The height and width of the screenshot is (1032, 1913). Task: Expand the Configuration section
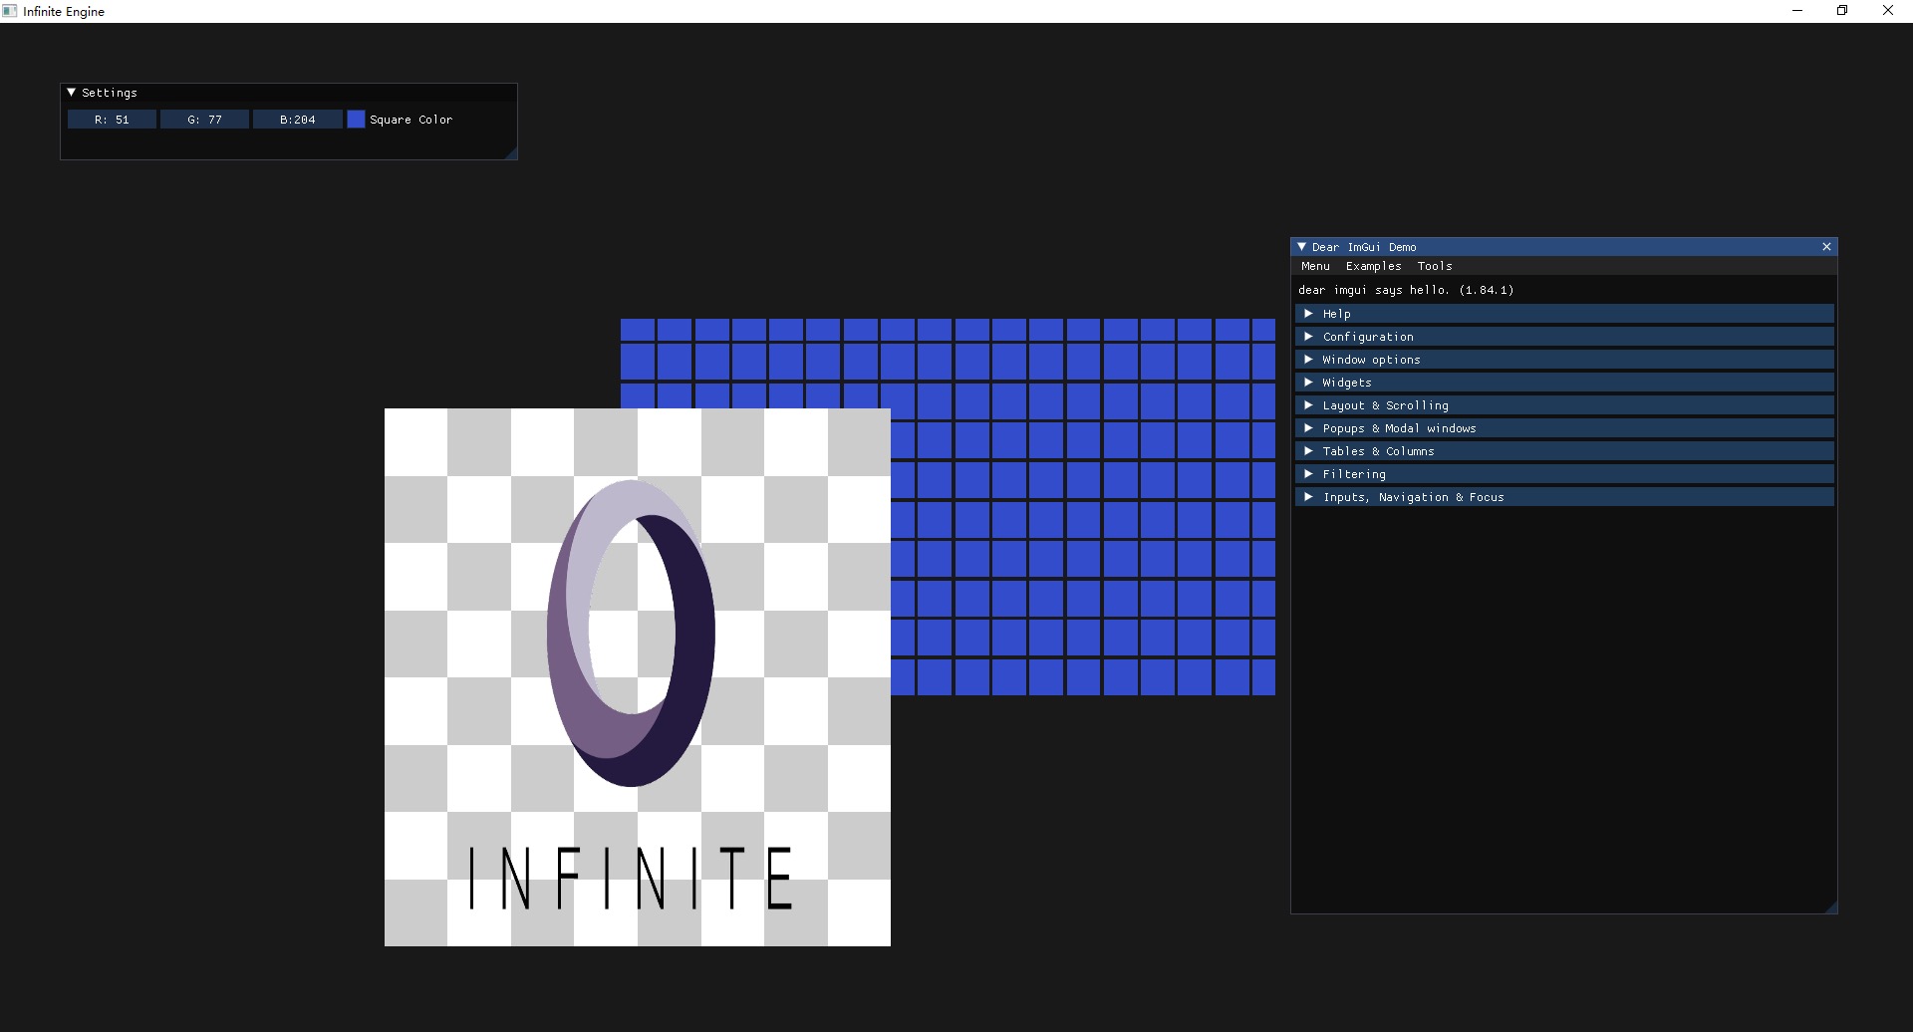pyautogui.click(x=1564, y=337)
